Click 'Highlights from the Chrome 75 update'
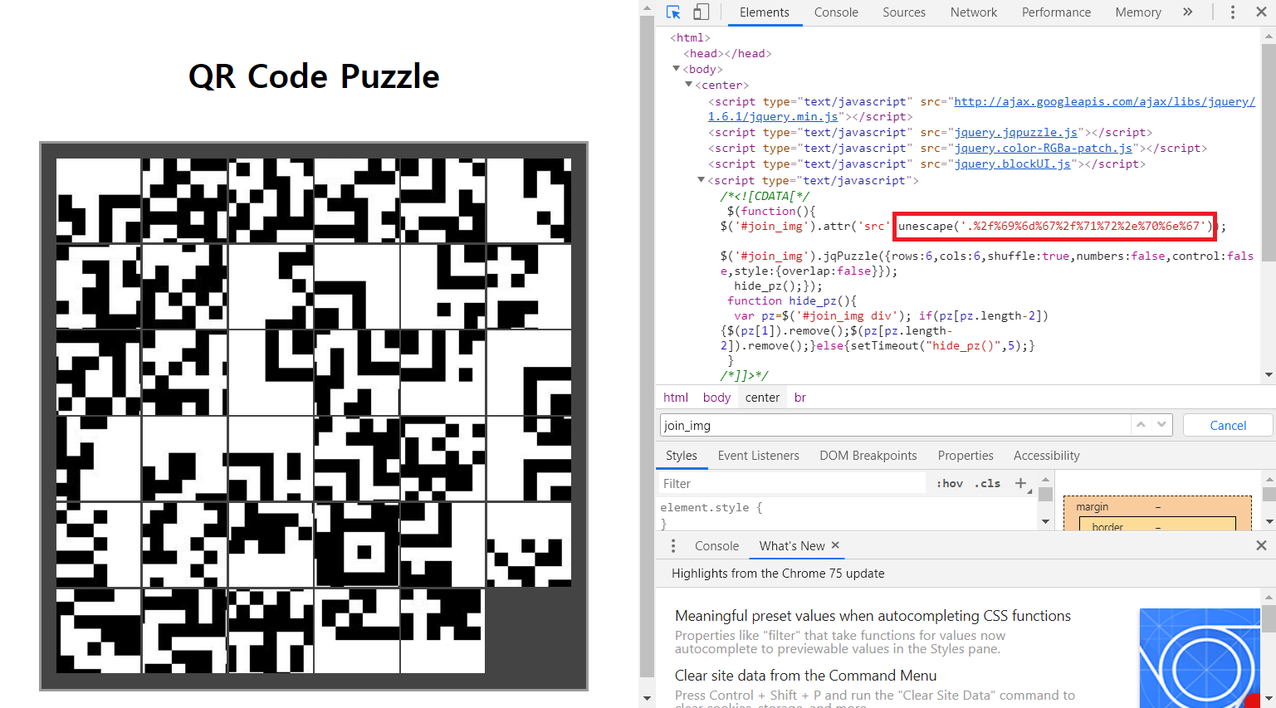 [778, 574]
